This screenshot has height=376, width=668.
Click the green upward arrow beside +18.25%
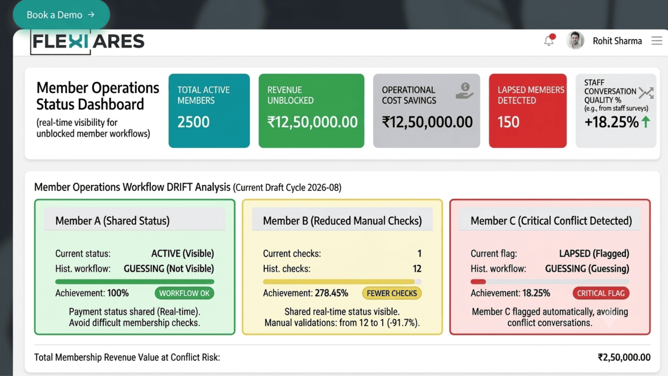click(645, 122)
